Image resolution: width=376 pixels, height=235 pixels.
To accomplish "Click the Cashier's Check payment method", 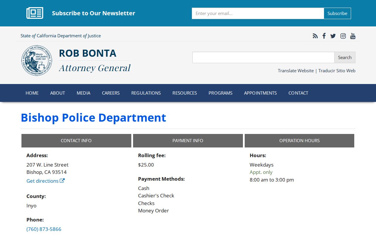I will pyautogui.click(x=156, y=196).
